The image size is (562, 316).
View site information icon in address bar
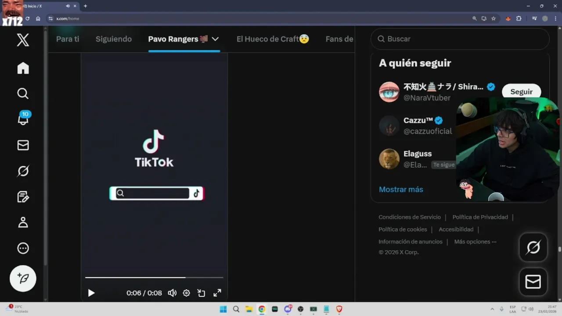point(50,18)
